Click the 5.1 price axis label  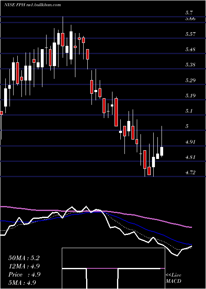(x=189, y=111)
